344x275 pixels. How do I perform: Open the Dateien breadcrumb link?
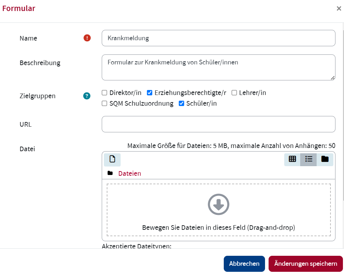tap(129, 173)
